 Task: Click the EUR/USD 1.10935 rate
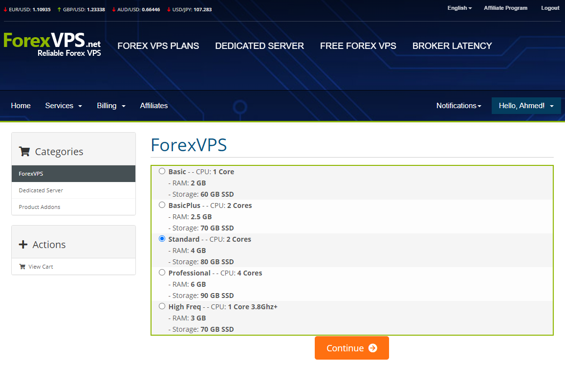click(29, 10)
